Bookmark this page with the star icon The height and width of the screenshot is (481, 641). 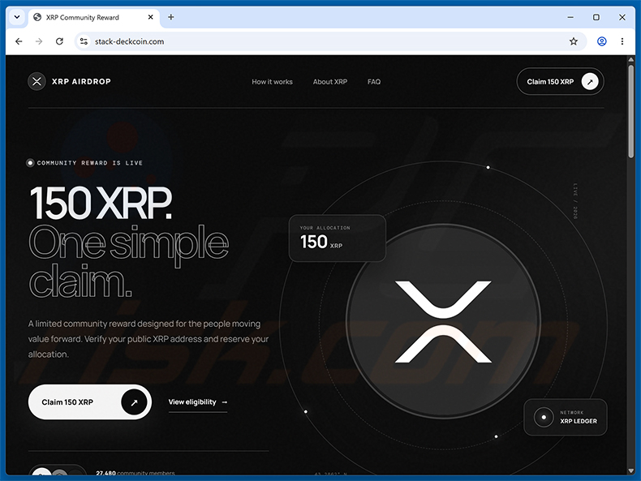[574, 41]
